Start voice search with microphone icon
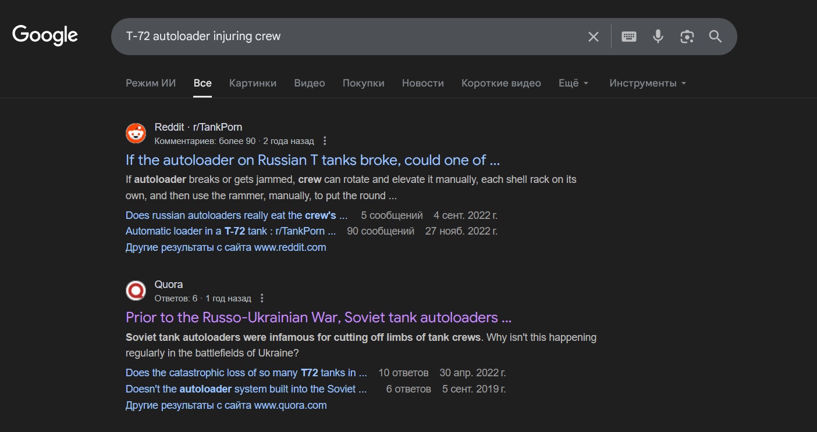Image resolution: width=817 pixels, height=432 pixels. coord(658,37)
